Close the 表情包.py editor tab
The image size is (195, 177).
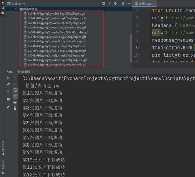click(154, 4)
